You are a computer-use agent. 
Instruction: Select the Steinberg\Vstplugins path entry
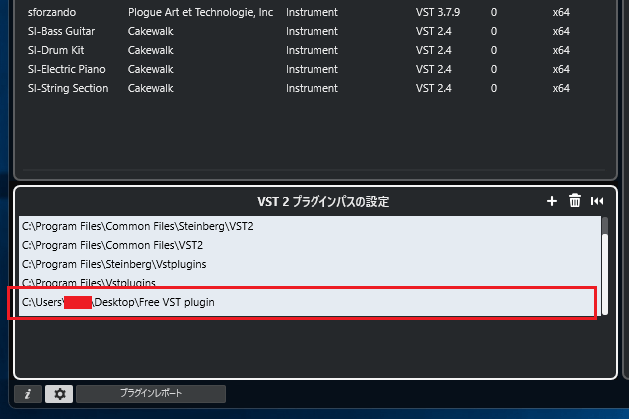tap(128, 264)
